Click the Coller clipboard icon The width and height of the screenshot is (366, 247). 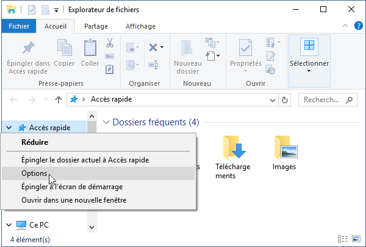pyautogui.click(x=90, y=48)
